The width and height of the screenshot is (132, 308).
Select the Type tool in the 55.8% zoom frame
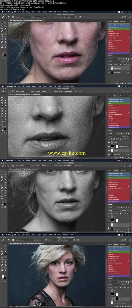click(5, 190)
